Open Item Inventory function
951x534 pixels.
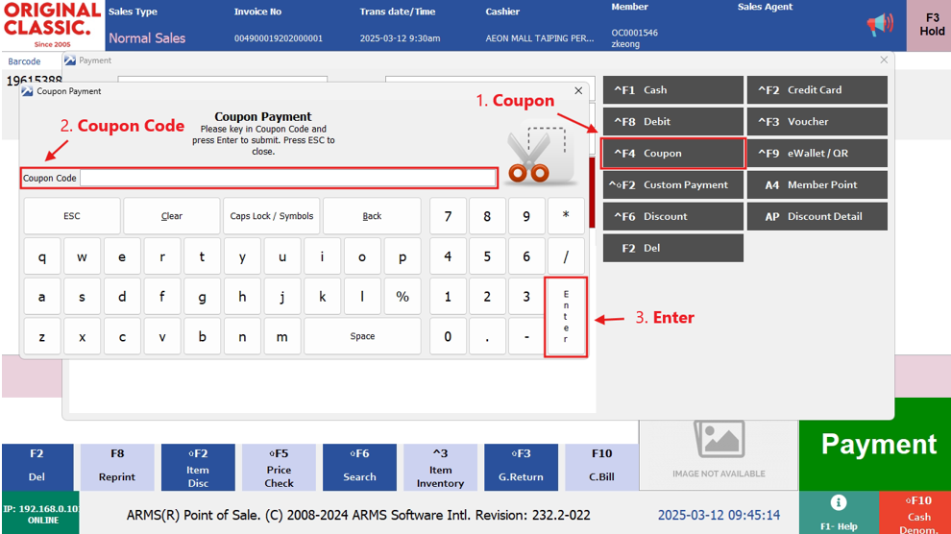coord(440,468)
